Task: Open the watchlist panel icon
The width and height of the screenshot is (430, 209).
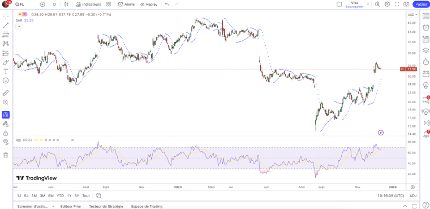Action: pyautogui.click(x=425, y=16)
